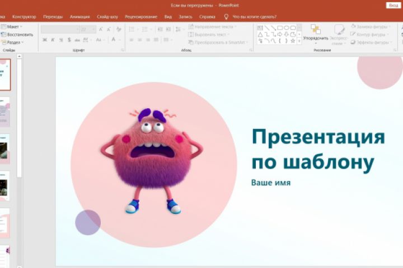Toggle text shadow S
This screenshot has width=403, height=268.
[x=69, y=40]
